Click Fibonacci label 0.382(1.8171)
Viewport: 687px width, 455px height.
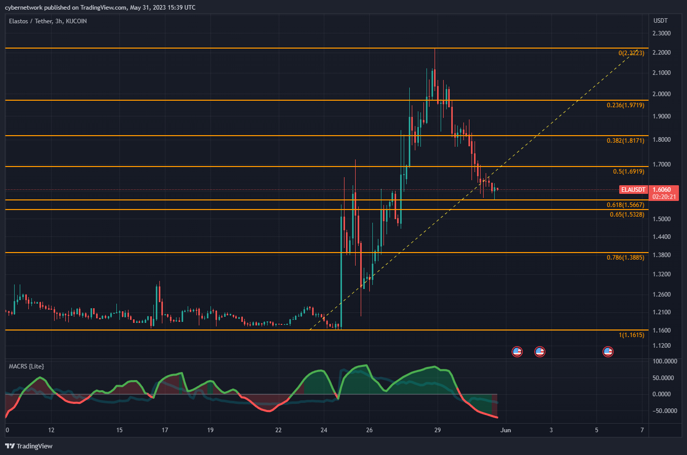626,141
